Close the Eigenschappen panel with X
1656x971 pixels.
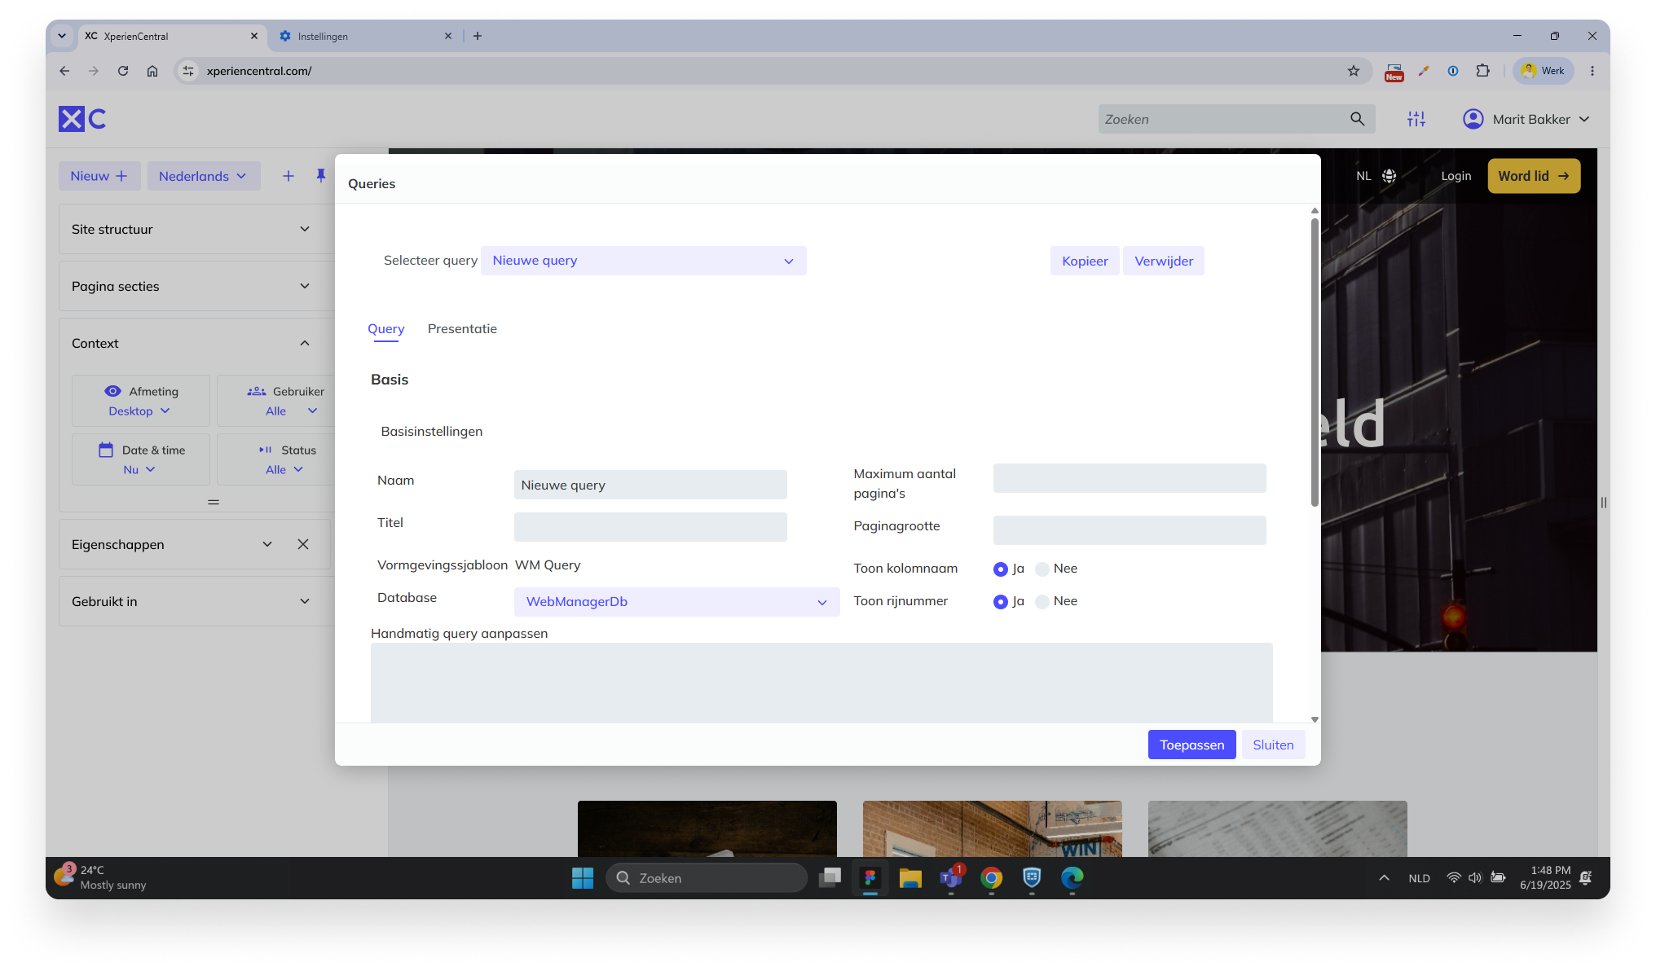303,544
